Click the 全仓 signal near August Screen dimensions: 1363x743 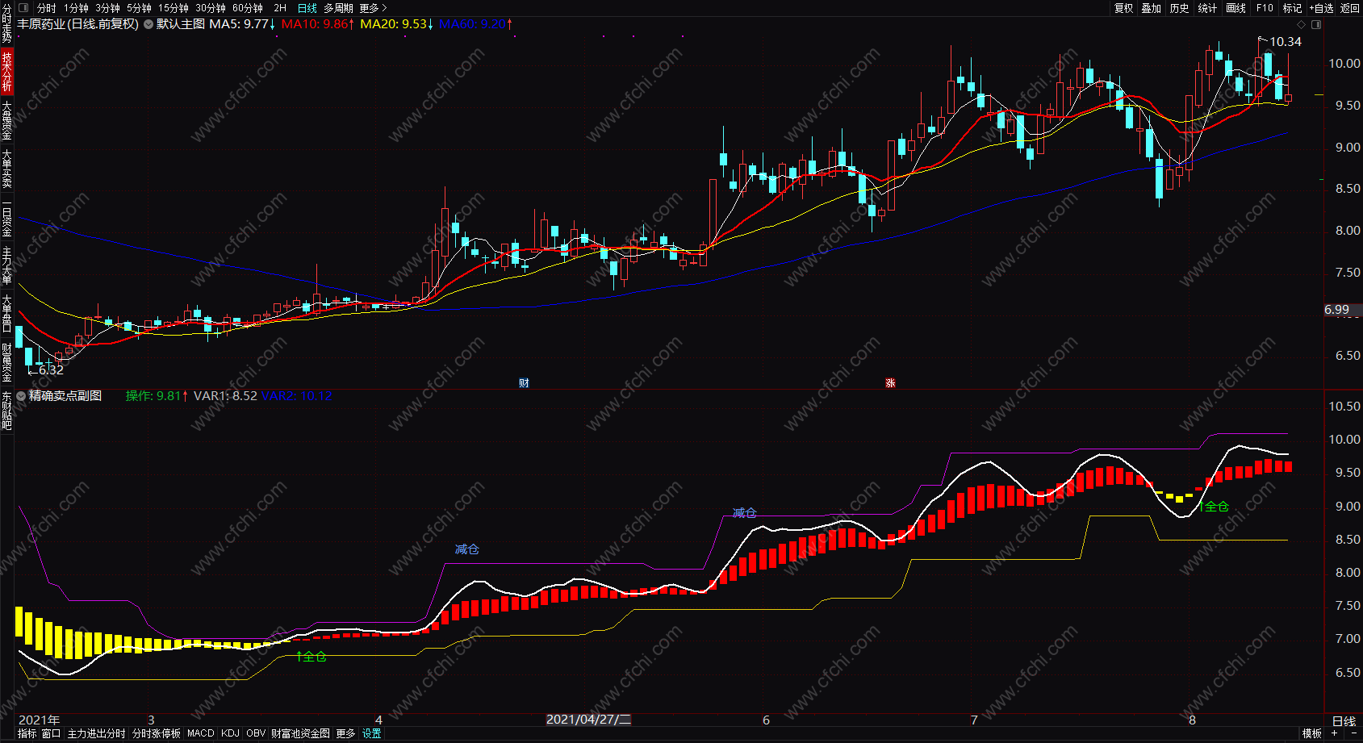[x=1214, y=507]
